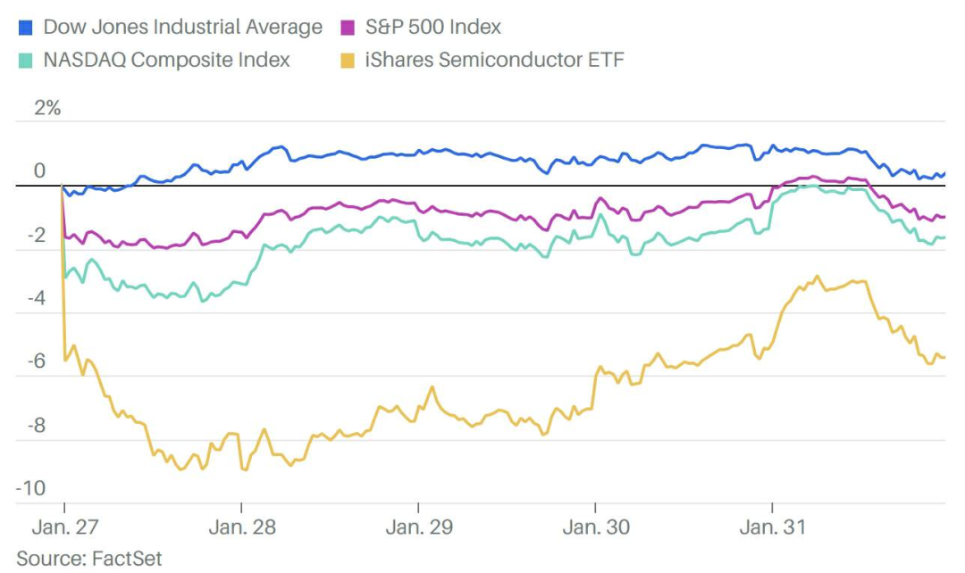
Task: Toggle the S&P 500 Index legend label
Action: (x=432, y=28)
